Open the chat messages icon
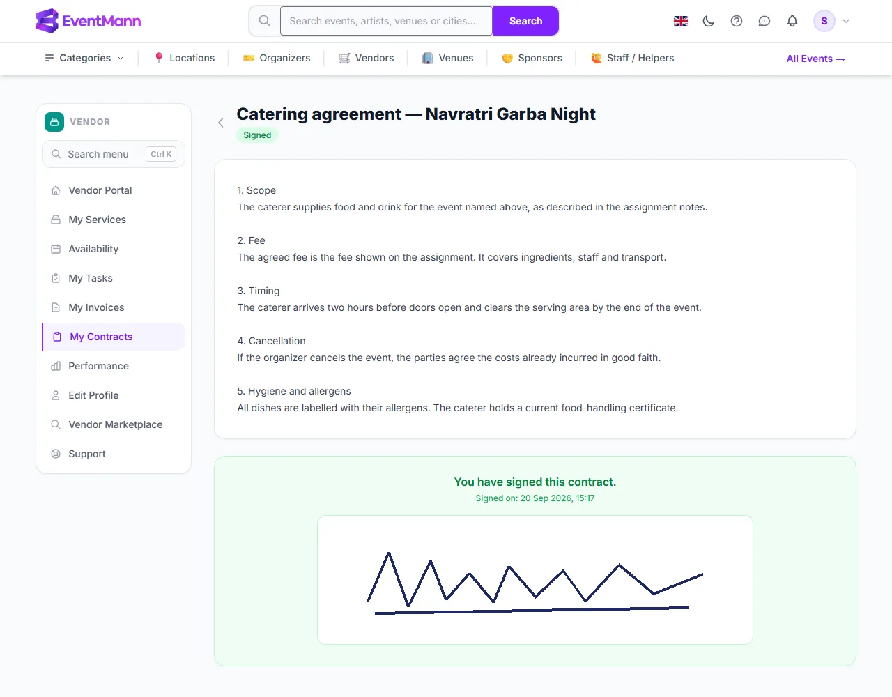 click(x=764, y=21)
